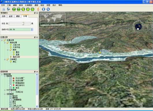
Task: Select the 大坝平视 location entry
Action: pos(16,47)
